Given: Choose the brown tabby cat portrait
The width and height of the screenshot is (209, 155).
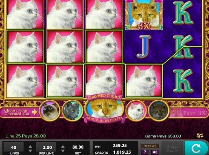Looking at the screenshot, I should tap(159, 111).
